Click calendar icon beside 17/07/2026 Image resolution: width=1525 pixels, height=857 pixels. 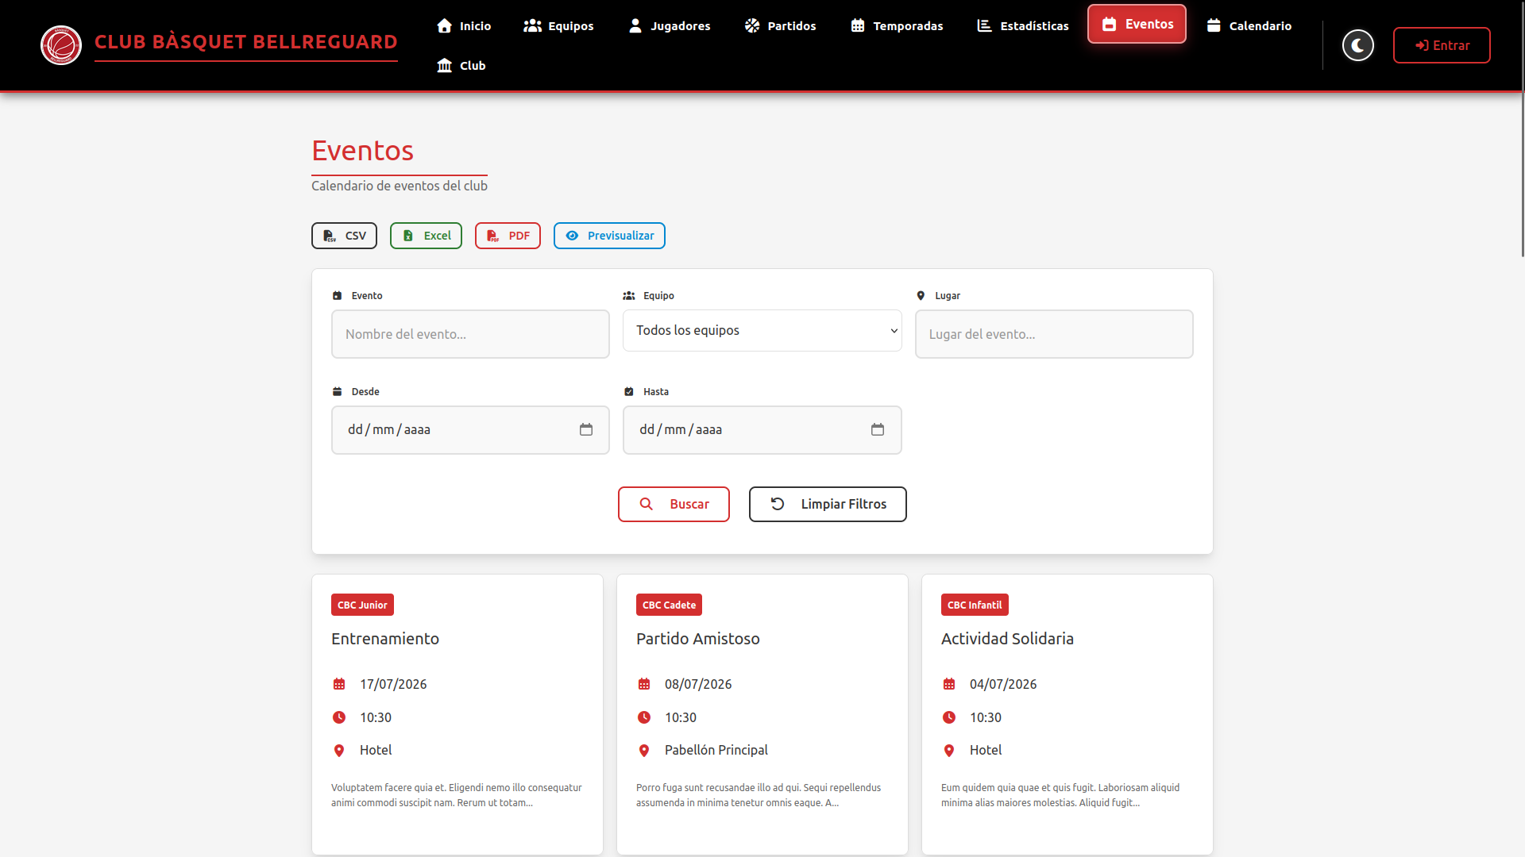coord(339,684)
